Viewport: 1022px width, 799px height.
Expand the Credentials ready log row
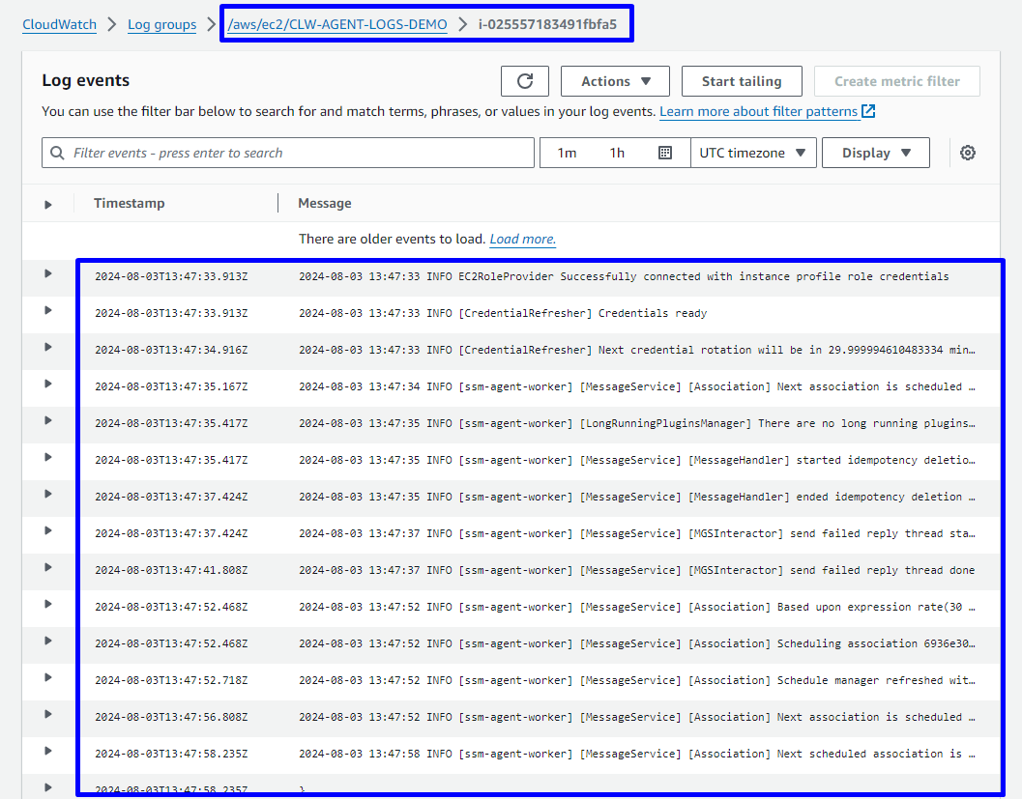click(x=47, y=311)
